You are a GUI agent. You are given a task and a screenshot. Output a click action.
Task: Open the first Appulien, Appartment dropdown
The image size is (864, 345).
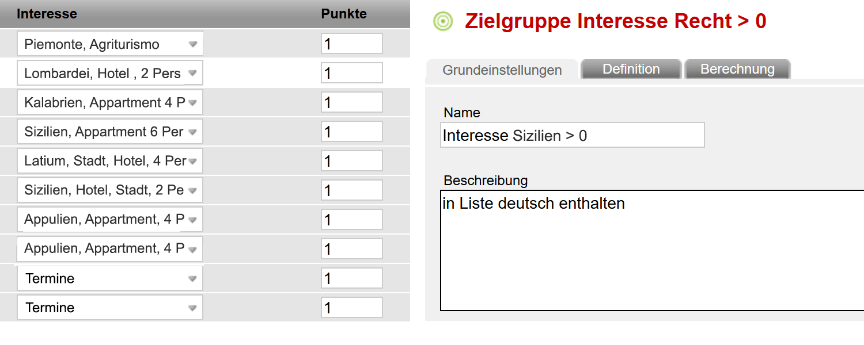point(110,220)
